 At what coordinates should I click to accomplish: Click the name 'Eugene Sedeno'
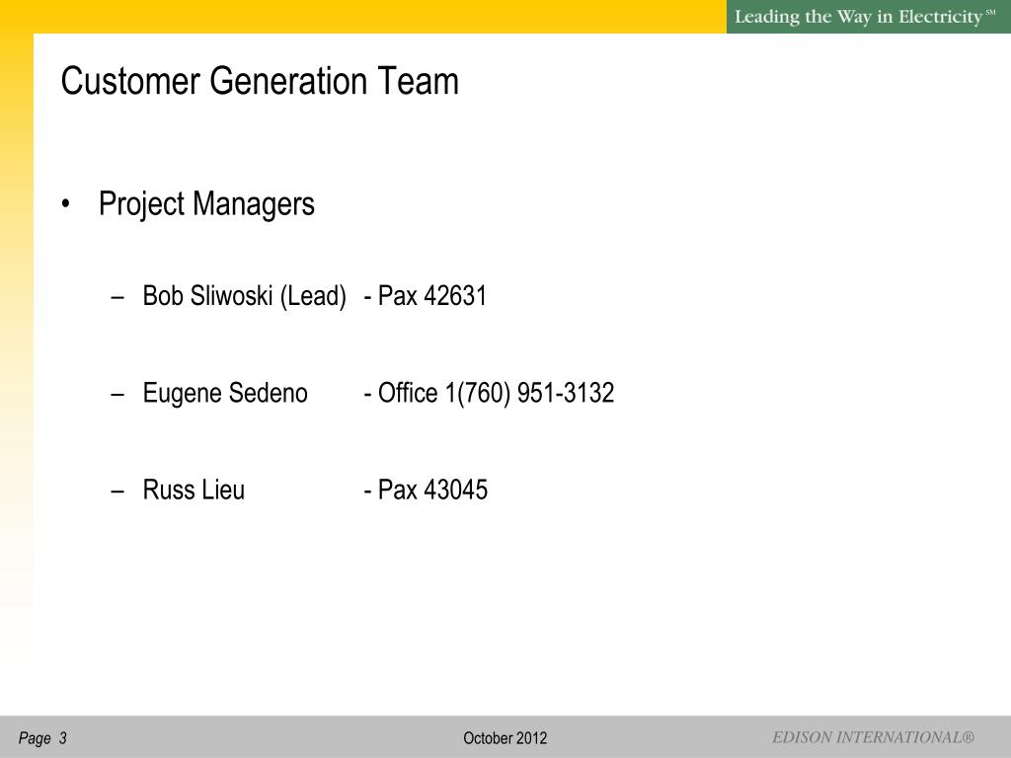coord(225,394)
